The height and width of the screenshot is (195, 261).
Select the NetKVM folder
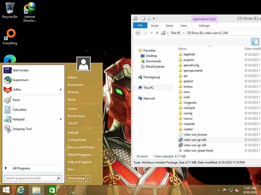[189, 55]
